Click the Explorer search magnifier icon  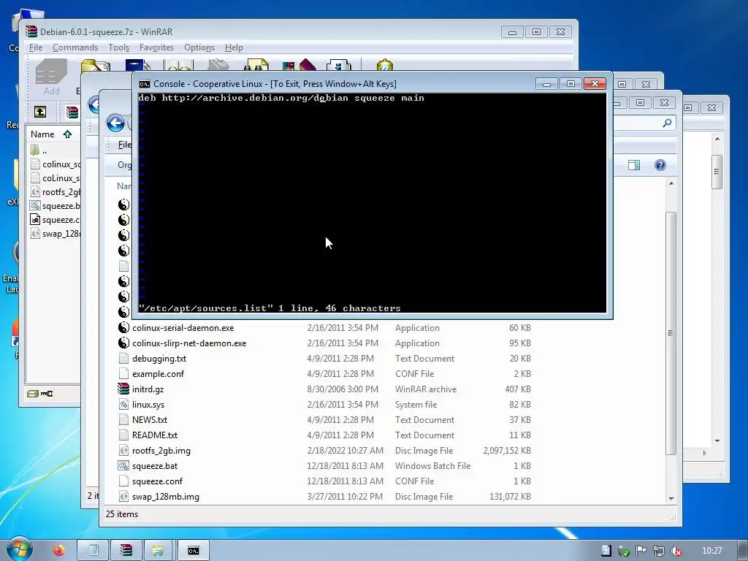pos(667,123)
